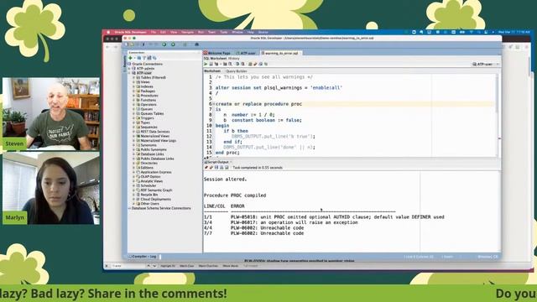Click code line 3 alter session statement
This screenshot has height=302, width=537.
point(279,88)
